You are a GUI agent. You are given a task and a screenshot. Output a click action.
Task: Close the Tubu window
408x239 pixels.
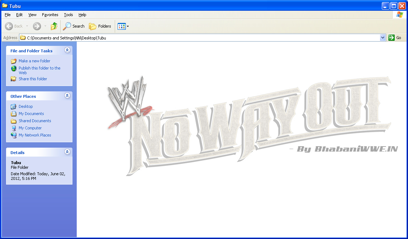point(402,6)
